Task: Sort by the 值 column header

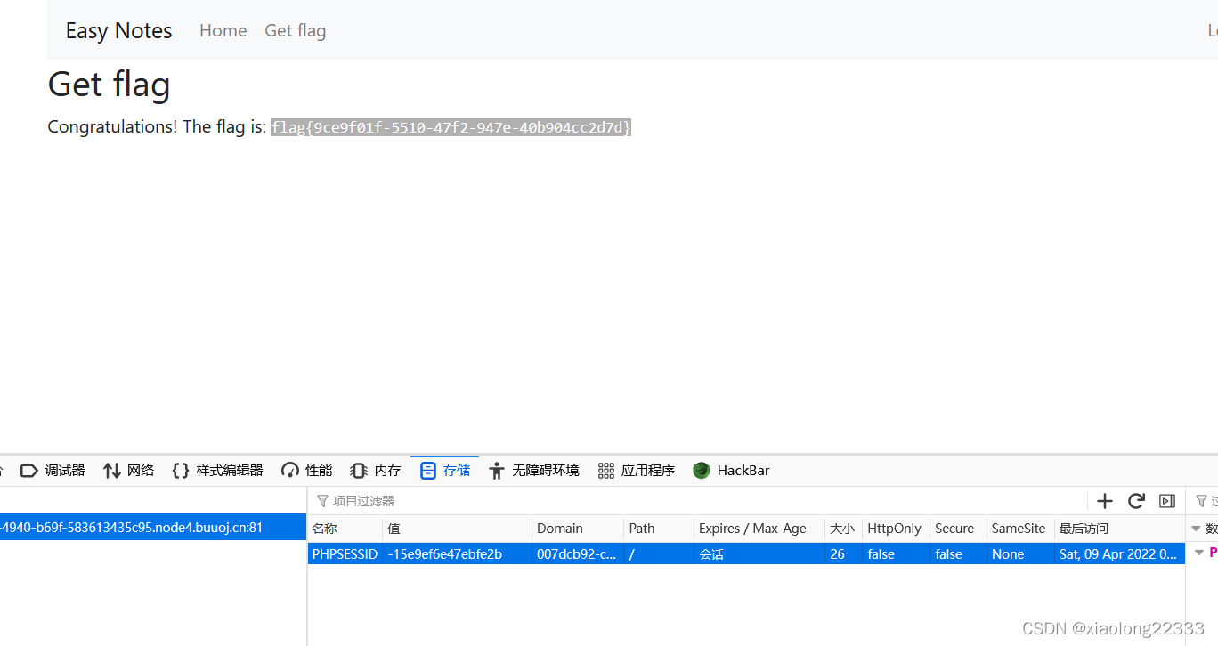Action: click(x=458, y=529)
